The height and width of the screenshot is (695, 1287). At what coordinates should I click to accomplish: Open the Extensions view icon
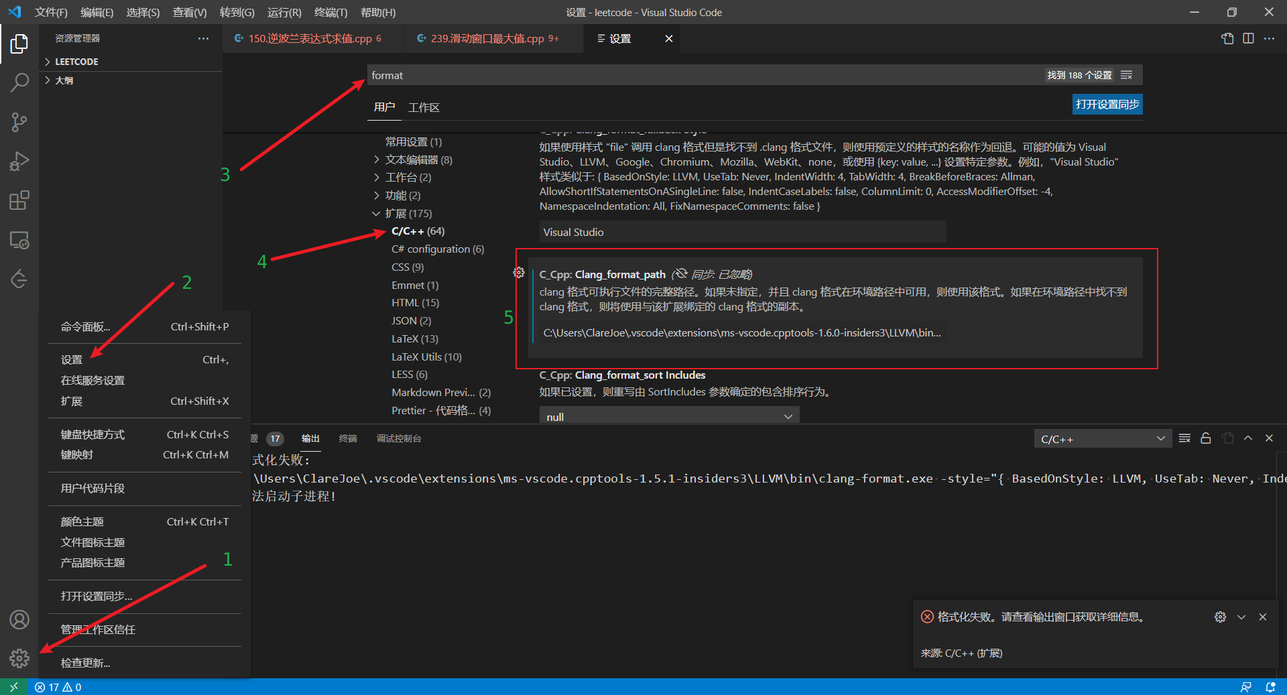19,200
